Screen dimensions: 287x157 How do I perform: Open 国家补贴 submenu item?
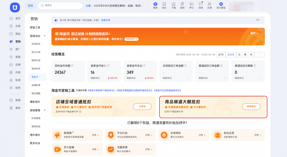(36, 60)
